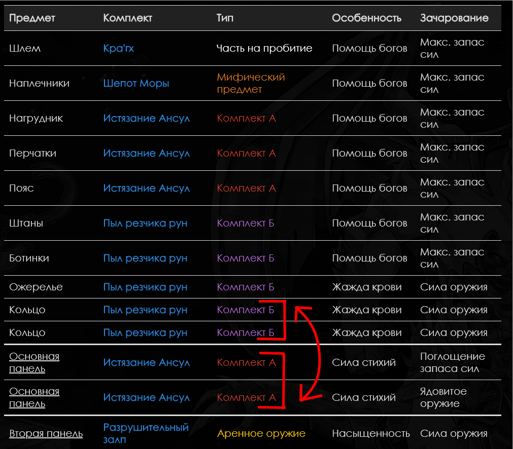513x449 pixels.
Task: Click Истязание Ансул link in Ядовитое оружие row
Action: (x=146, y=397)
